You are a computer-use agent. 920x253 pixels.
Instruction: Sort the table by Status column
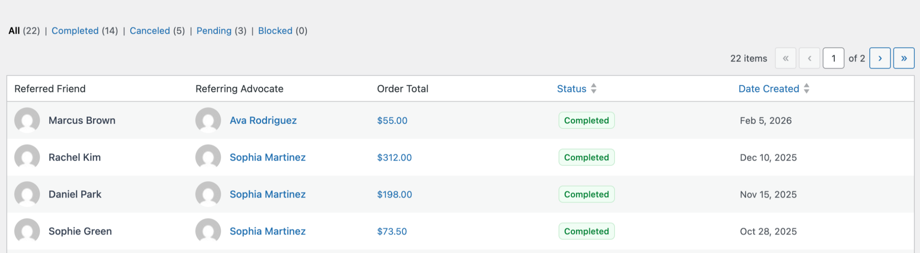pos(571,89)
